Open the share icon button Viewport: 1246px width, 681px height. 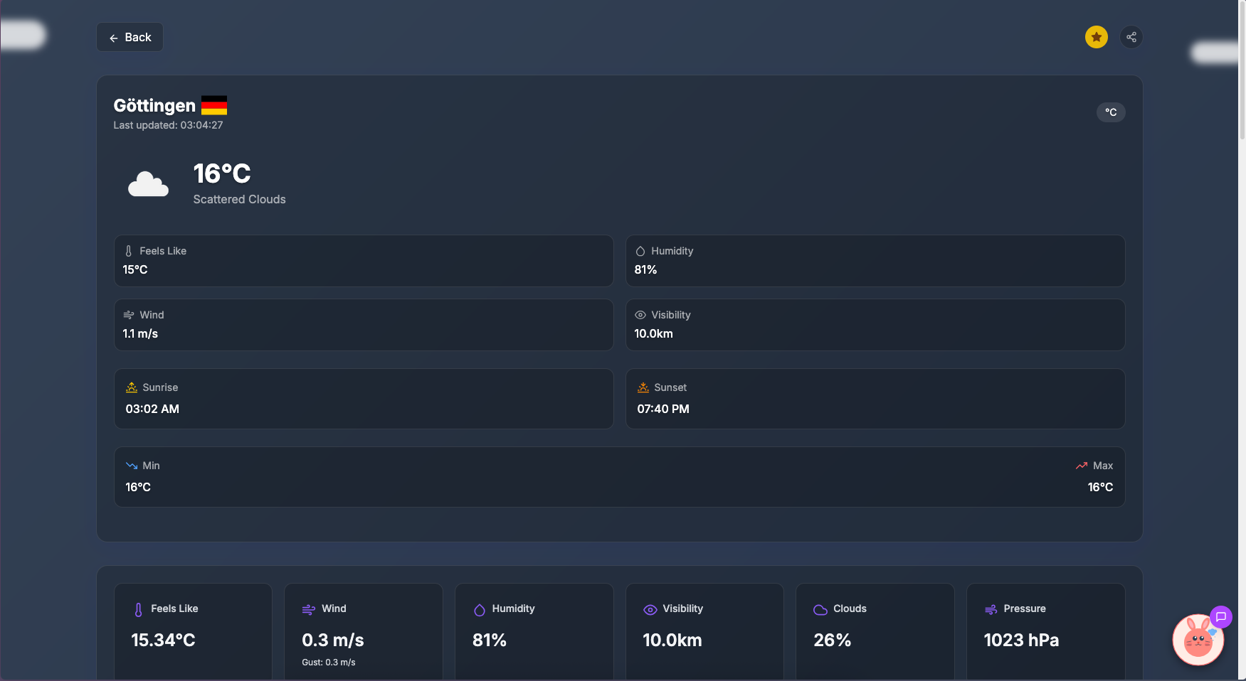point(1131,37)
